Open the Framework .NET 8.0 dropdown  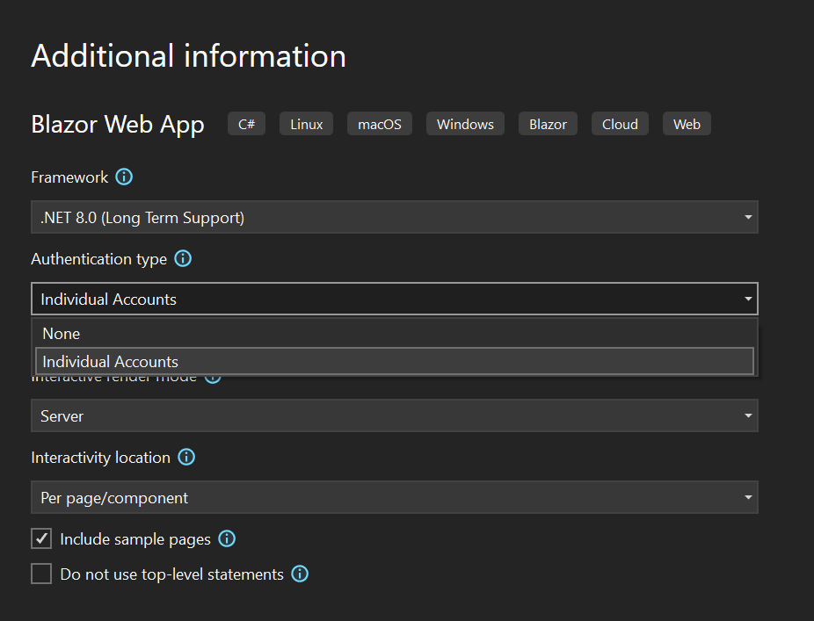pos(395,217)
